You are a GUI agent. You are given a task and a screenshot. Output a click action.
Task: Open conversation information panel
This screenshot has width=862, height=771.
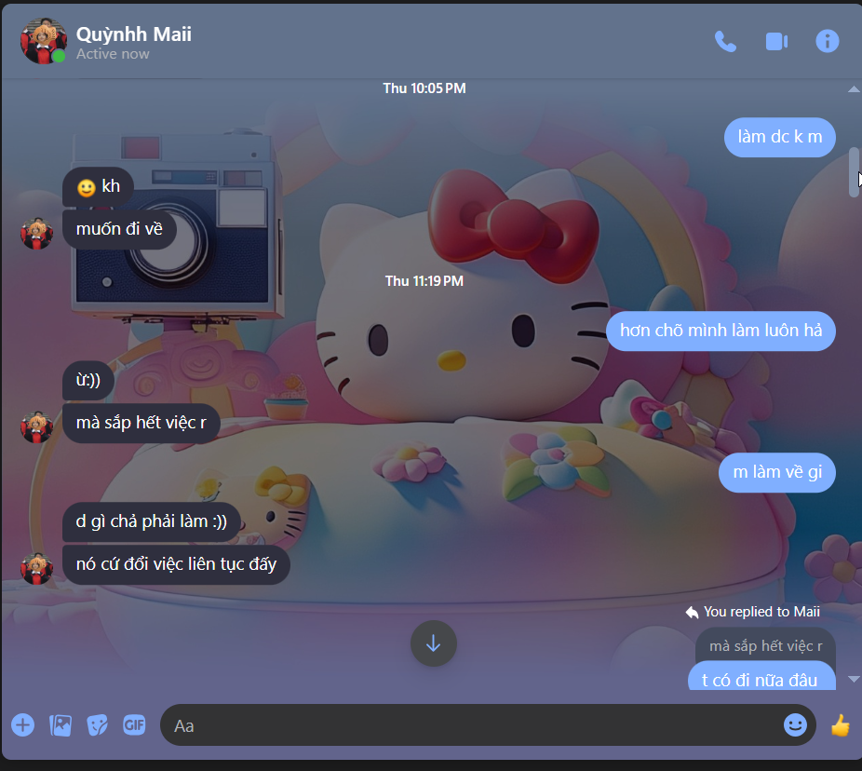pos(827,41)
